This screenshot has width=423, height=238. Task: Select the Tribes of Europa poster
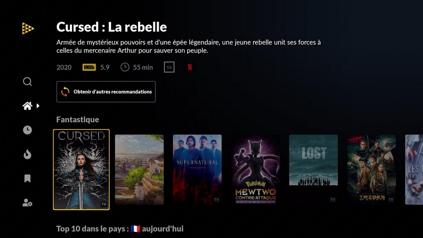[x=372, y=169]
